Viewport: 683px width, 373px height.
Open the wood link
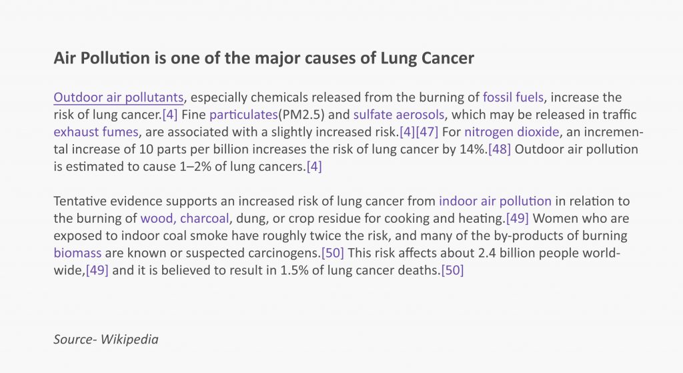(158, 218)
